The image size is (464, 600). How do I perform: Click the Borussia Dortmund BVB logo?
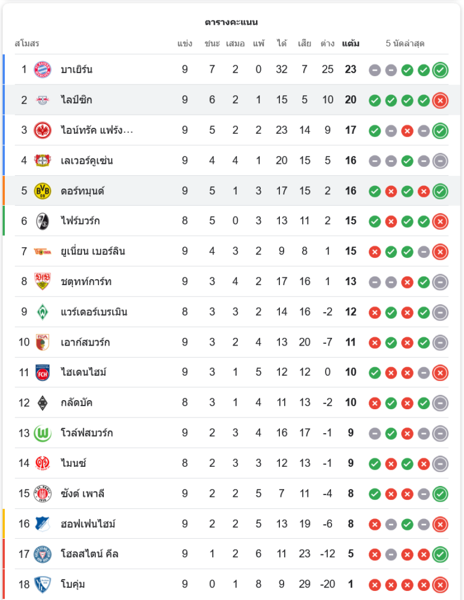43,191
